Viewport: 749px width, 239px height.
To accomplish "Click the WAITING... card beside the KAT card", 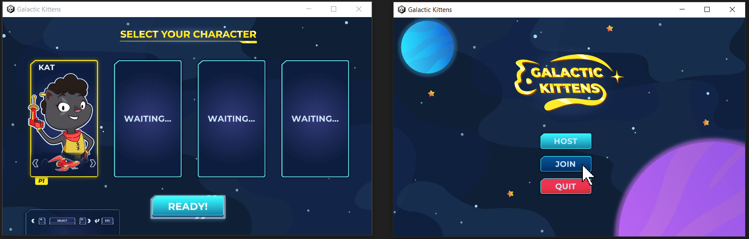I will [148, 118].
